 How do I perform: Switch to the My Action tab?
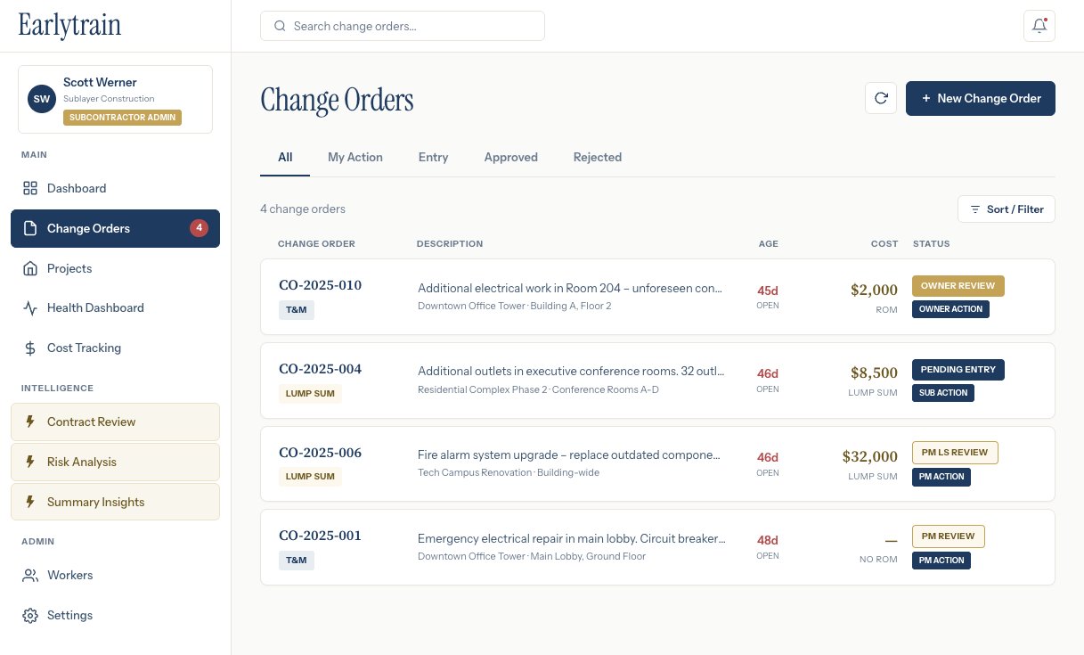(355, 157)
